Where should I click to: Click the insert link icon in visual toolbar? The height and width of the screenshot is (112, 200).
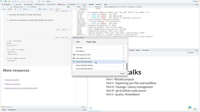pos(37,9)
